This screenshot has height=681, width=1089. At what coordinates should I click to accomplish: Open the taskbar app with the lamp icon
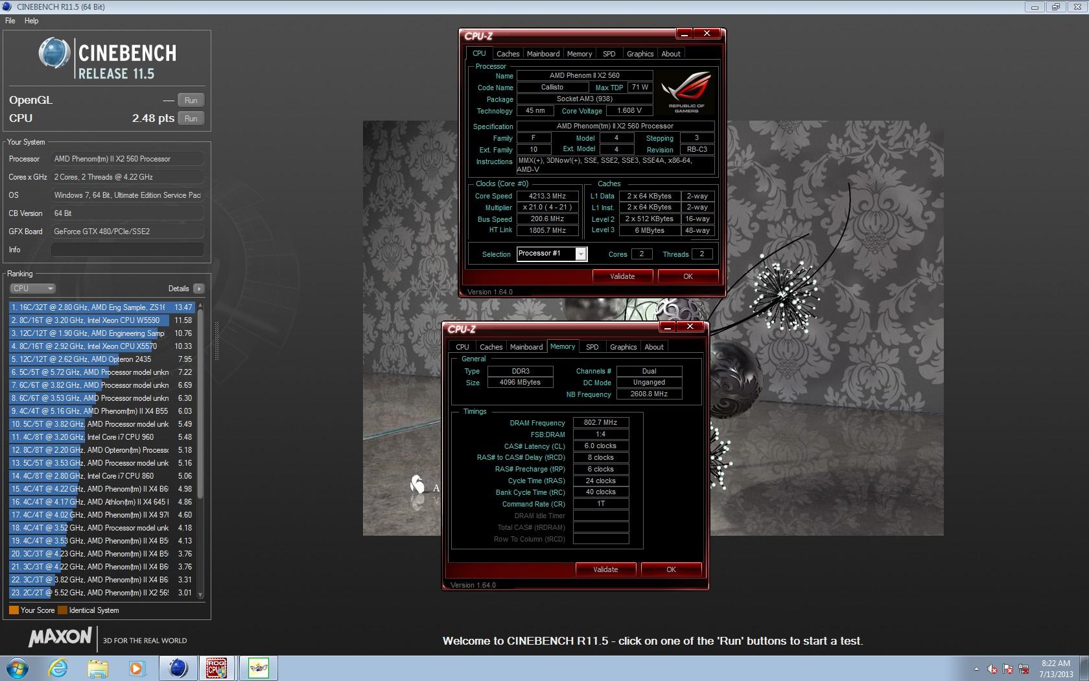point(259,668)
